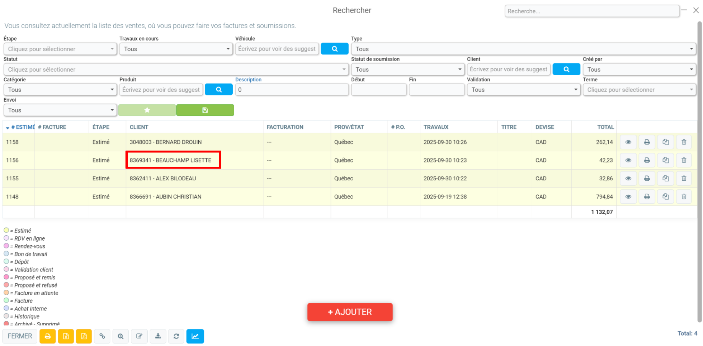View estimate 1158 with the eye icon

(628, 142)
